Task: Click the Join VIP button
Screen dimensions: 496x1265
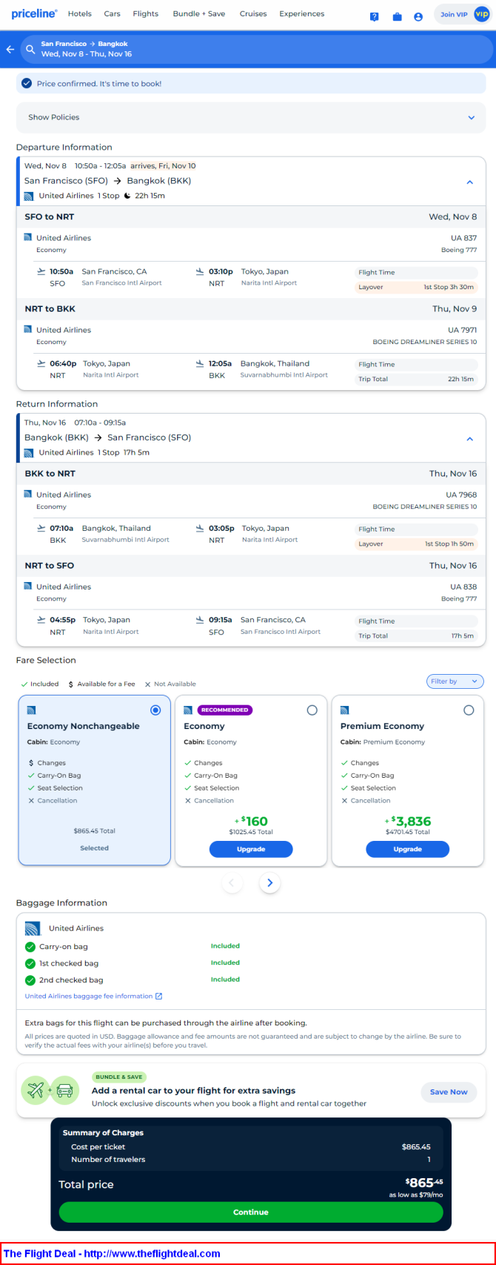Action: pyautogui.click(x=464, y=14)
